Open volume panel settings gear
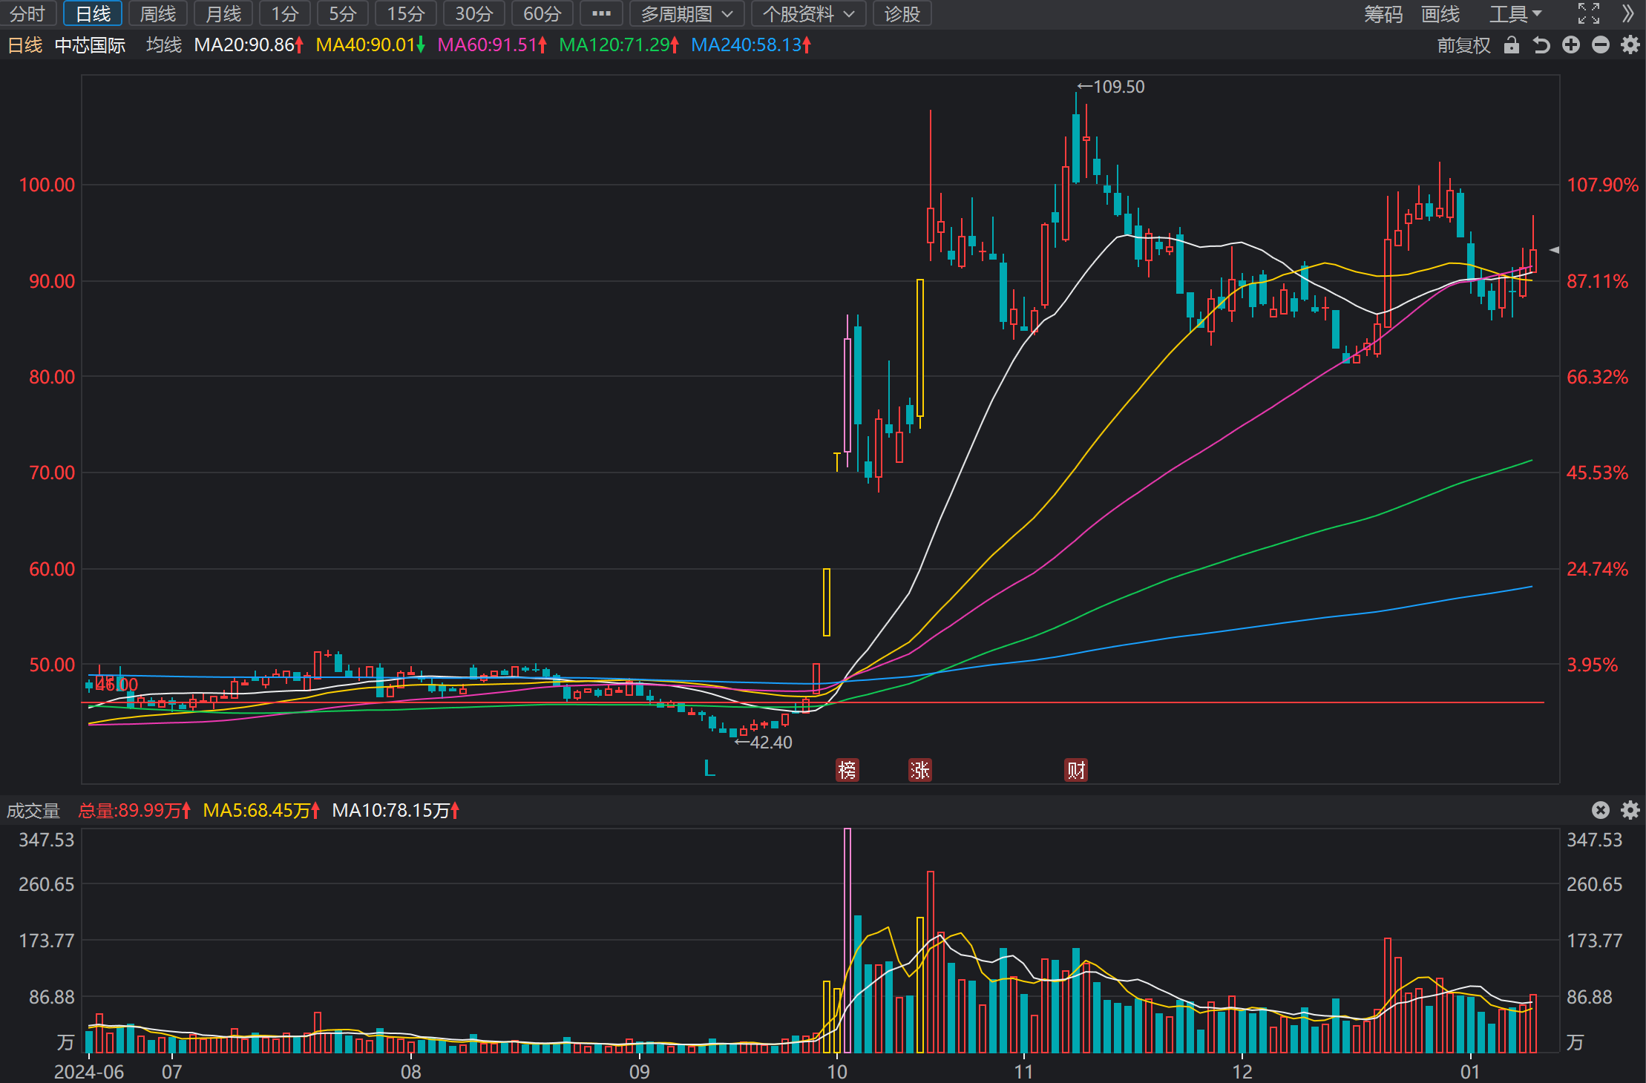The width and height of the screenshot is (1646, 1083). click(x=1630, y=810)
